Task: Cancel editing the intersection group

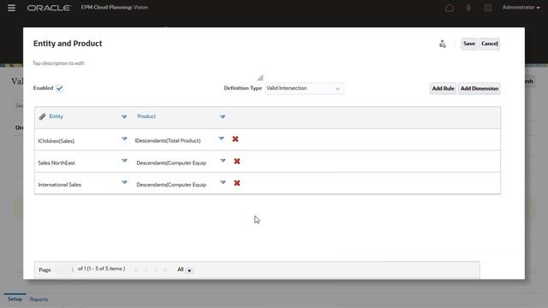Action: coord(489,44)
